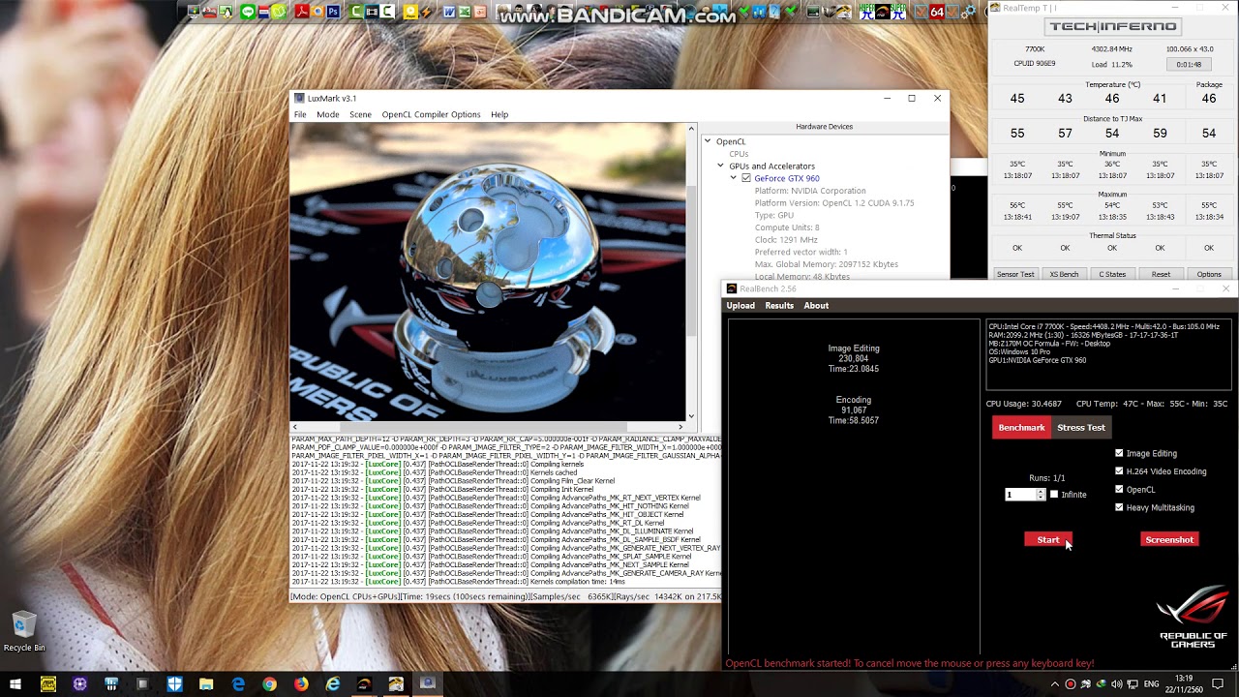Launch Google Chrome from the taskbar
Image resolution: width=1239 pixels, height=697 pixels.
tap(269, 684)
